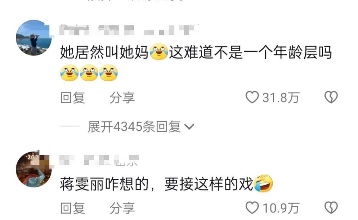
Task: Share the 蒋雯丽 comment via 分享
Action: pos(122,208)
